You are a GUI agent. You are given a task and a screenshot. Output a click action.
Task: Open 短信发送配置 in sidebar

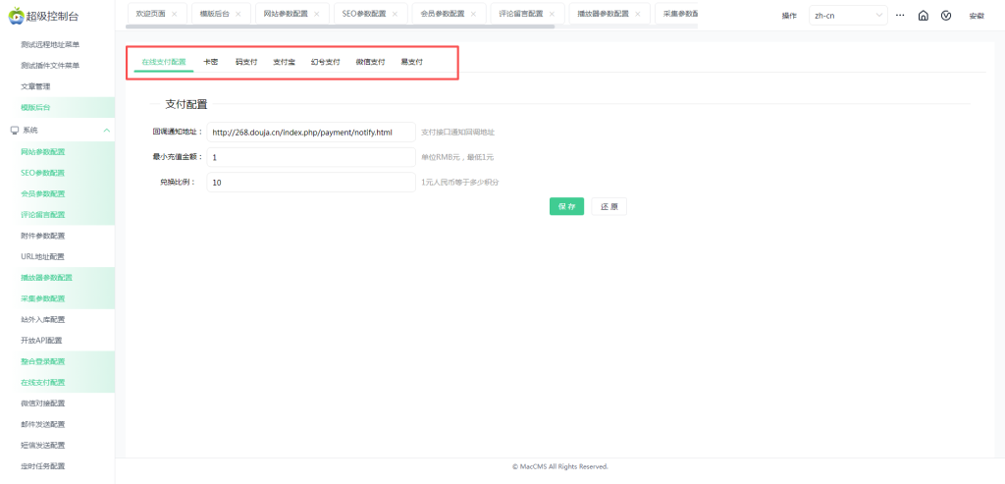point(43,445)
